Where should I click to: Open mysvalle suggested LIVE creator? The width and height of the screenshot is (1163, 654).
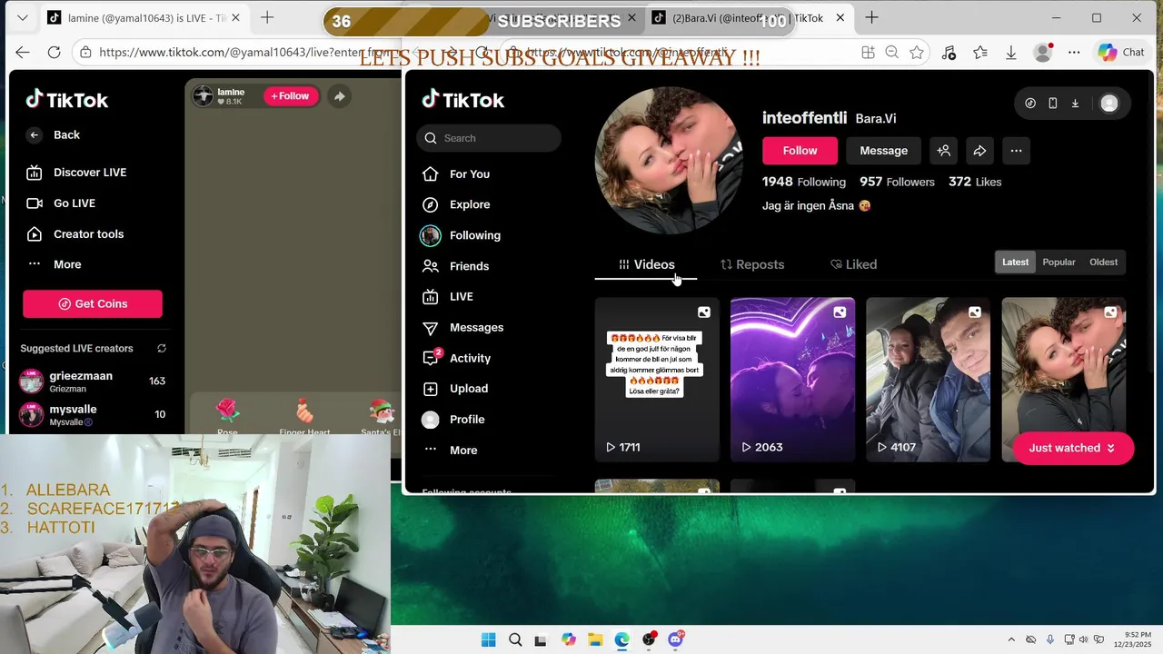pos(93,415)
